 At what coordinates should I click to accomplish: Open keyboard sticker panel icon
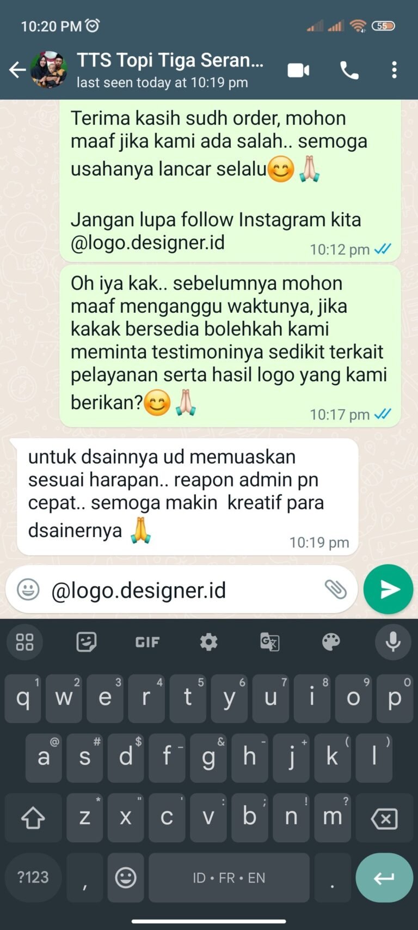(x=87, y=642)
